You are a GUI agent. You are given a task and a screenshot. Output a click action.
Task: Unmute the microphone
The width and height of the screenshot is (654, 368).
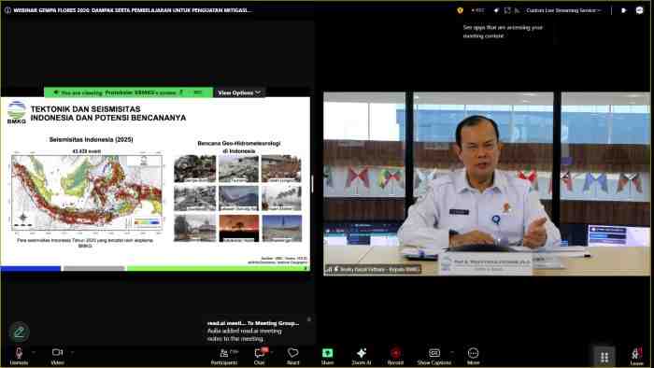(19, 356)
